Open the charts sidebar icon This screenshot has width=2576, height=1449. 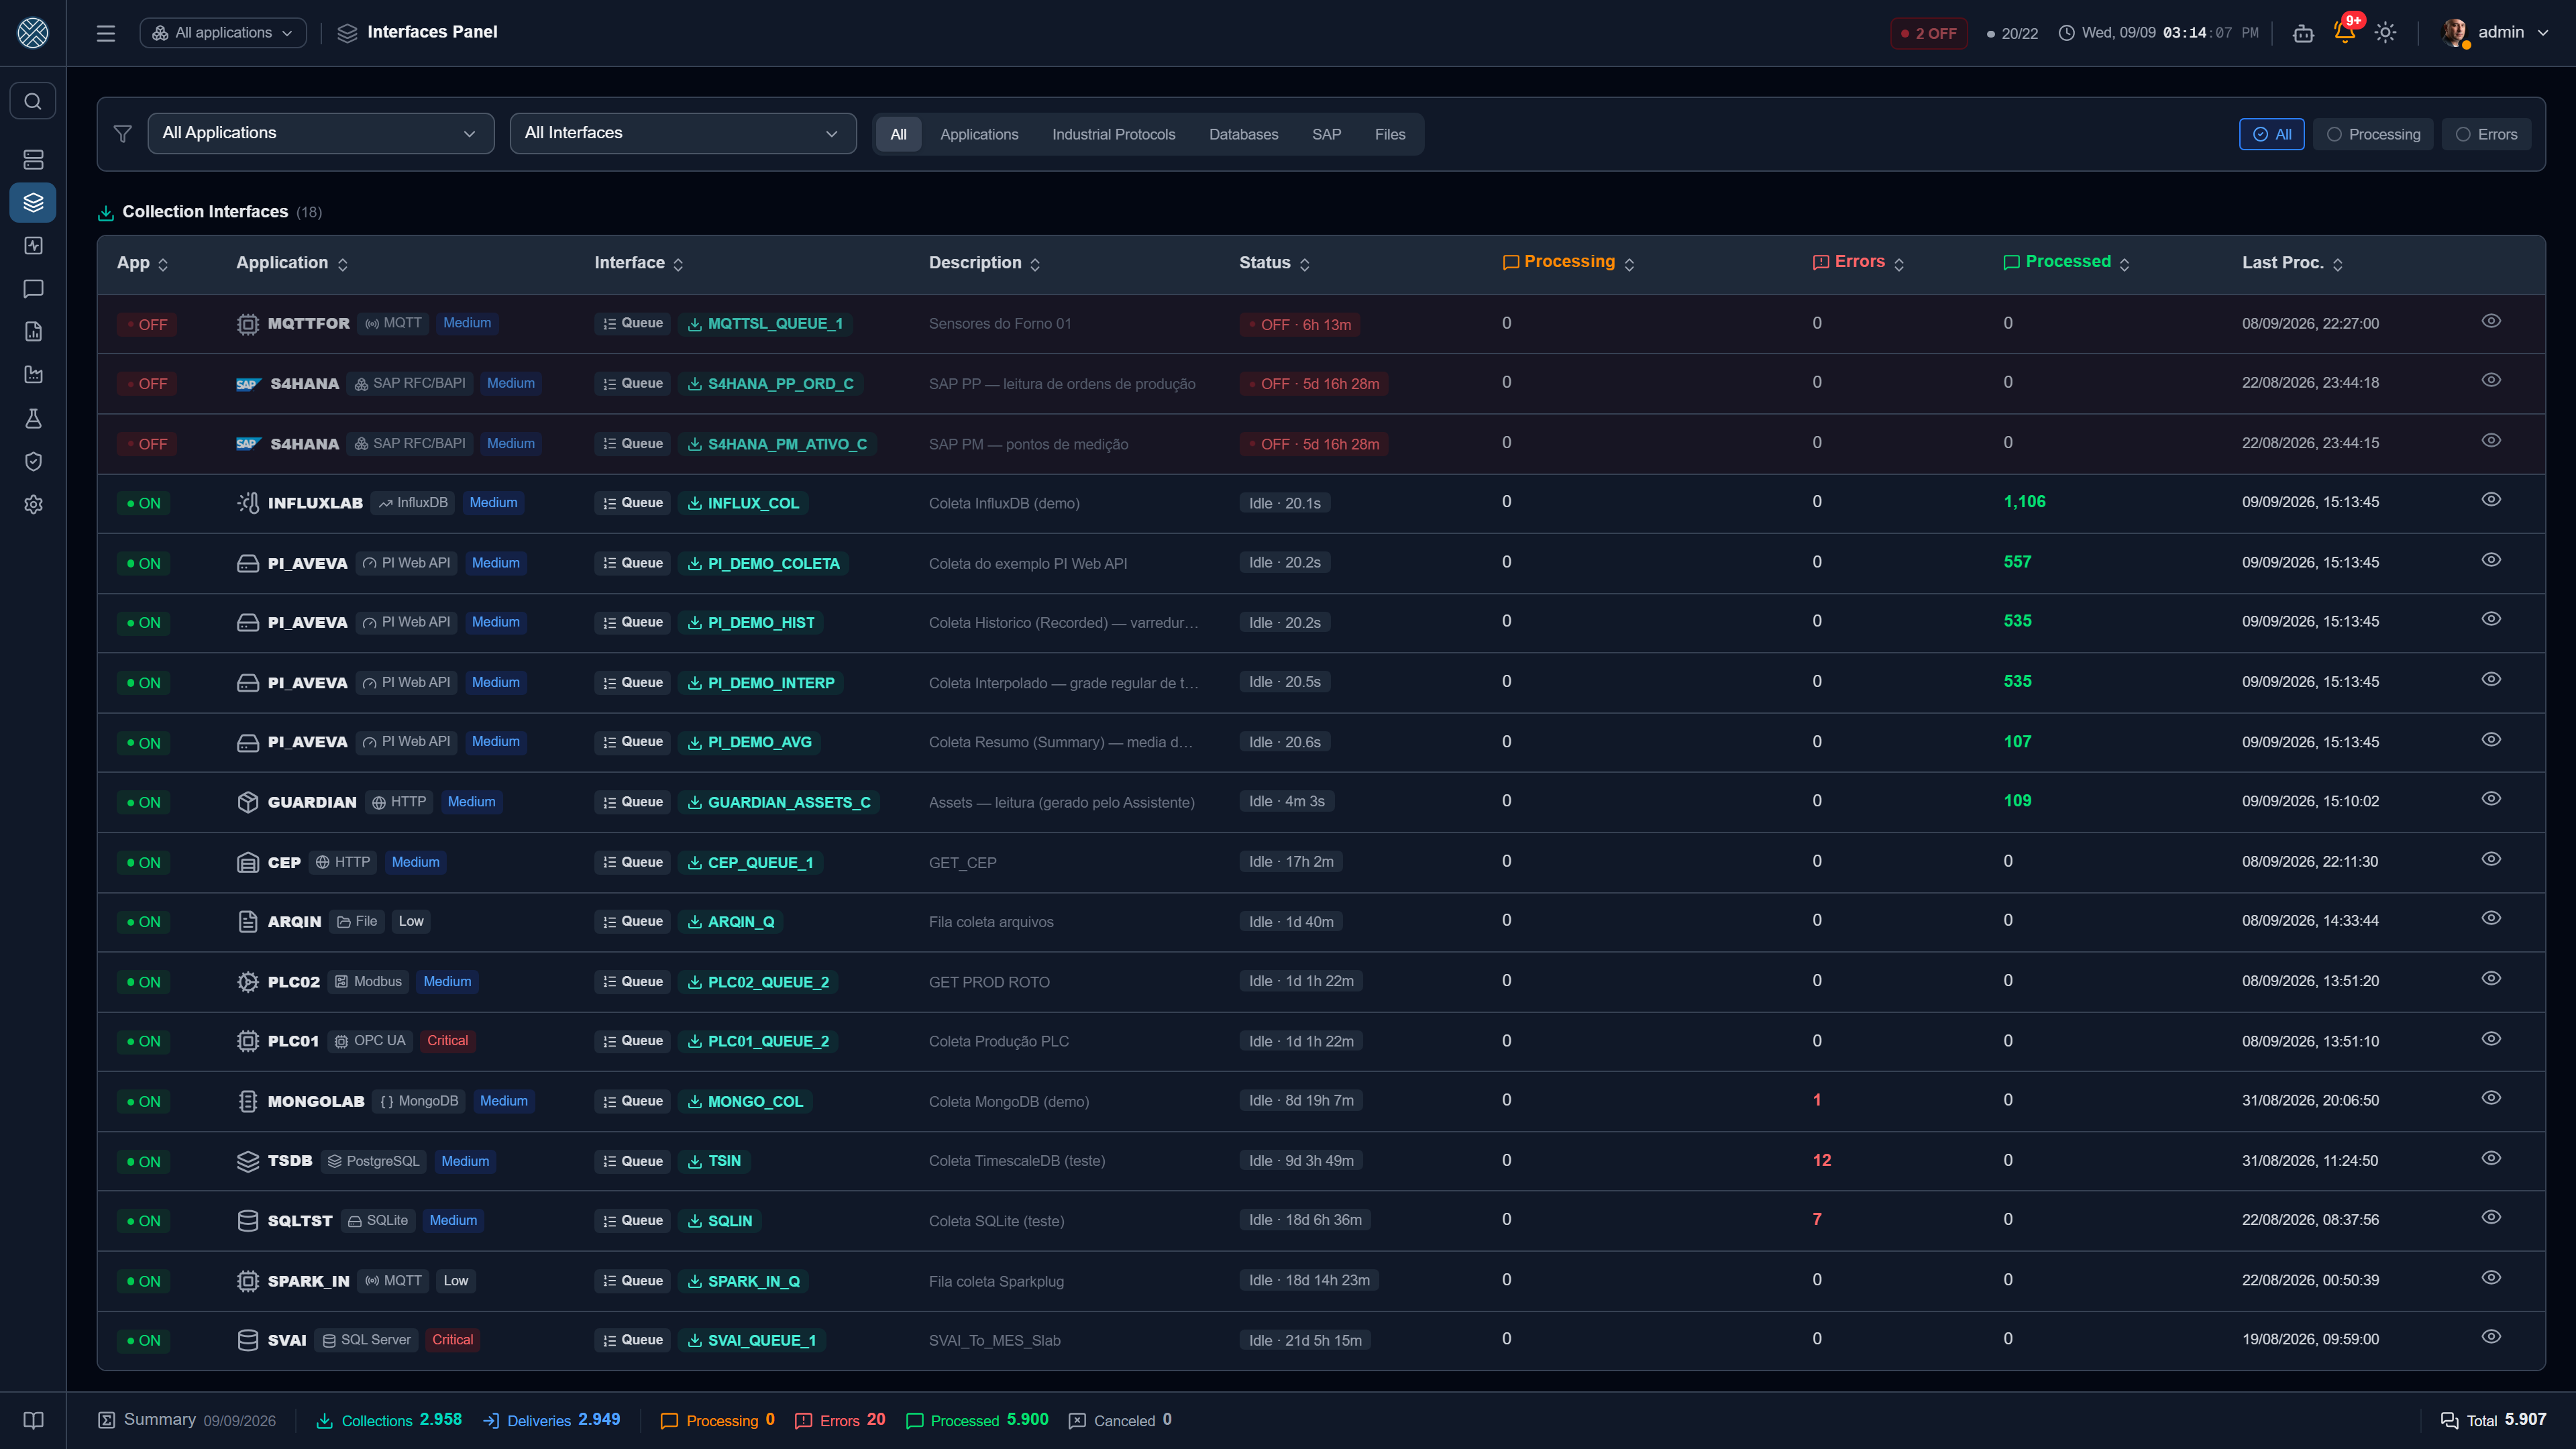point(33,375)
